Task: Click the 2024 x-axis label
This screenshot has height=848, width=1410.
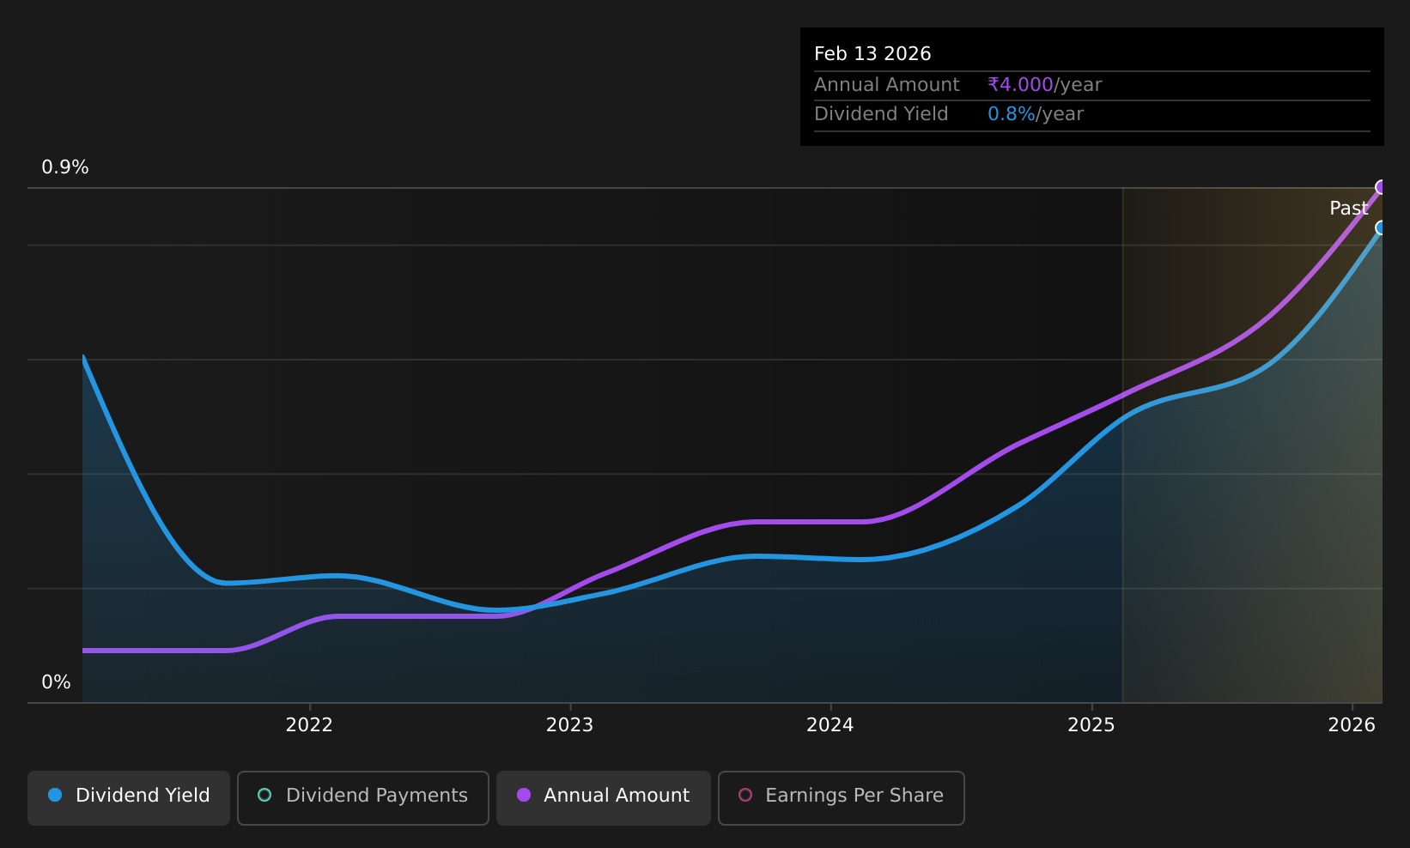Action: (830, 725)
